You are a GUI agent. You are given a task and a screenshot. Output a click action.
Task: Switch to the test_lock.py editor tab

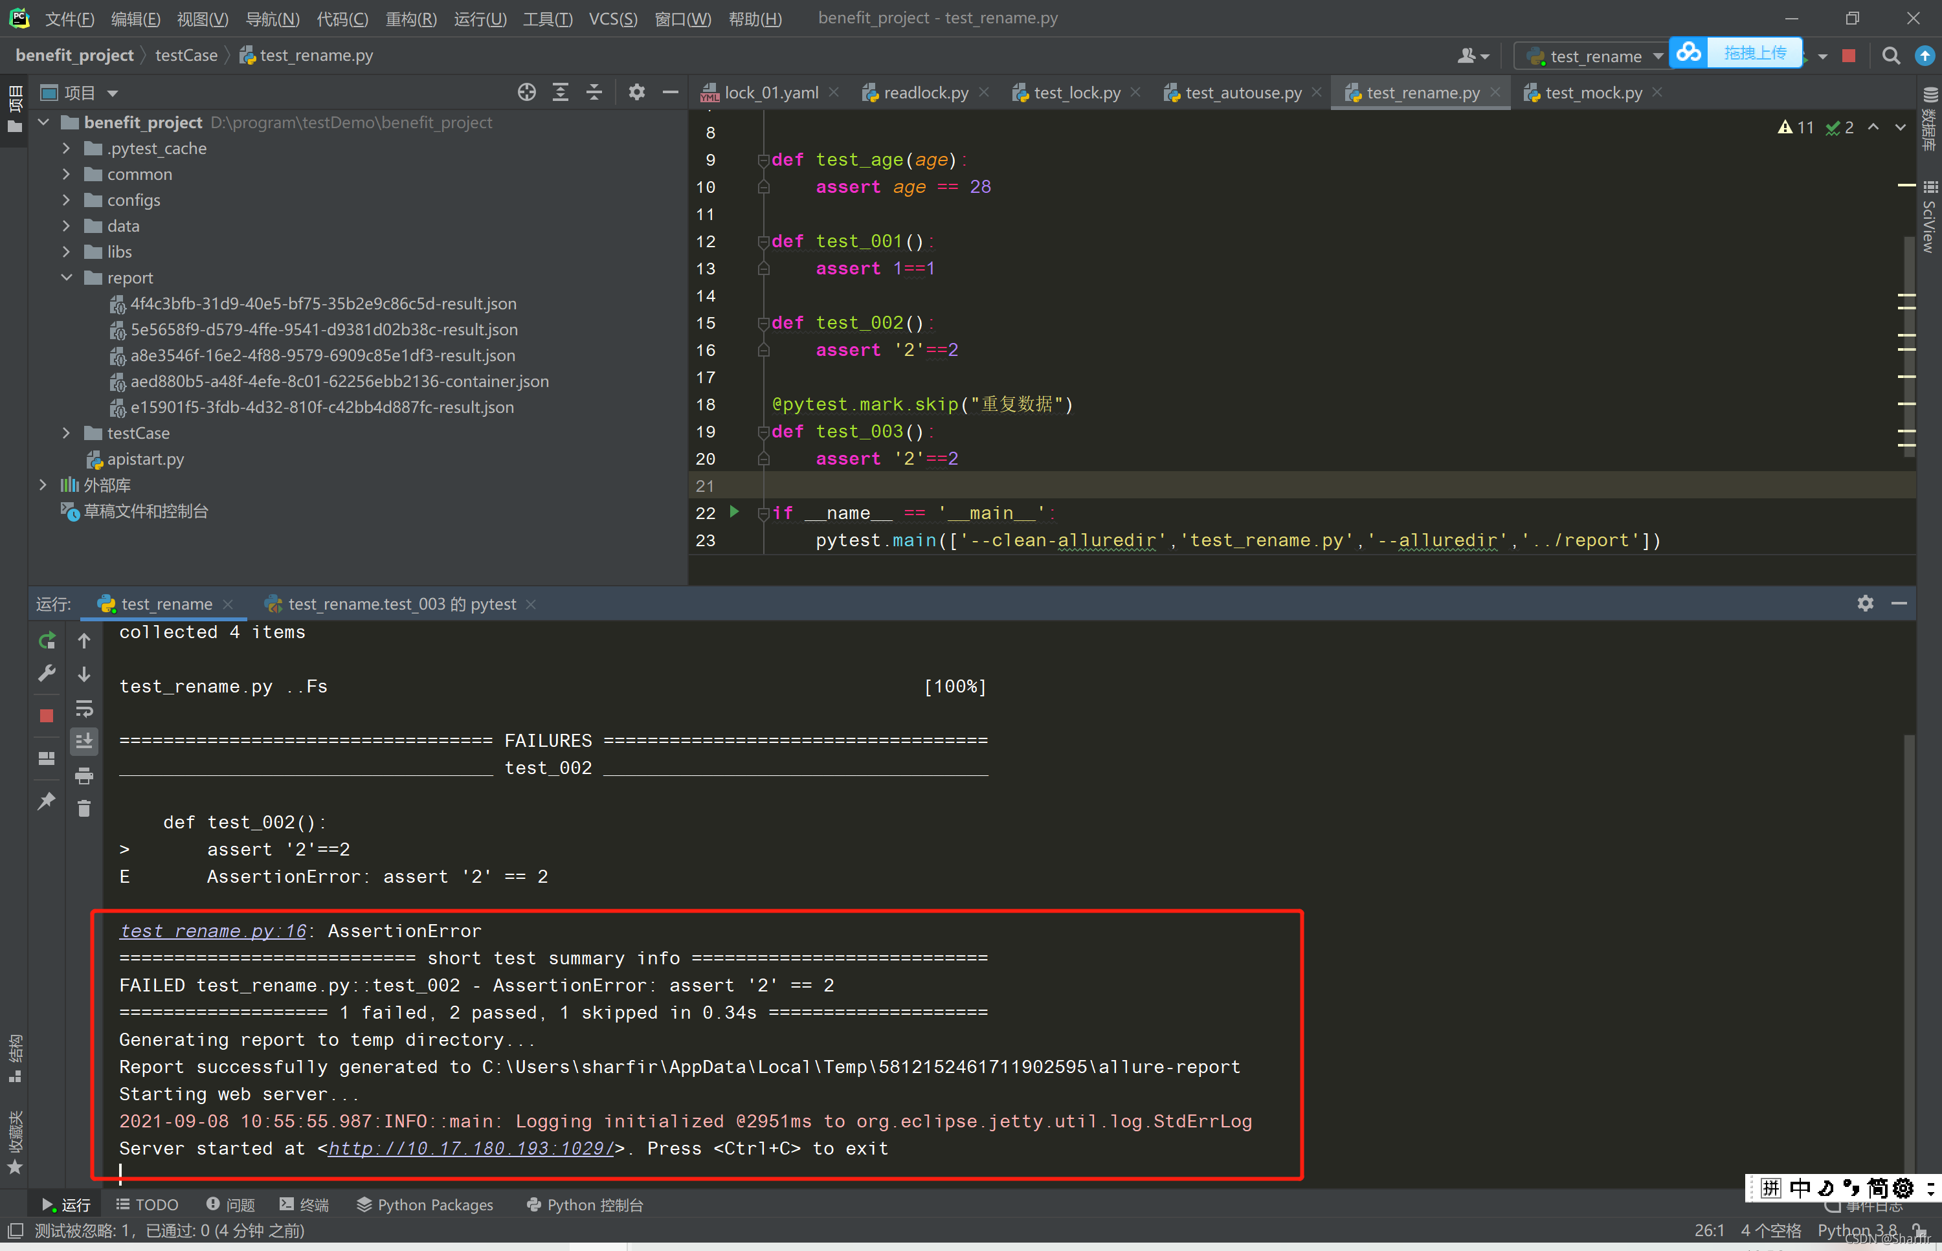(1076, 93)
